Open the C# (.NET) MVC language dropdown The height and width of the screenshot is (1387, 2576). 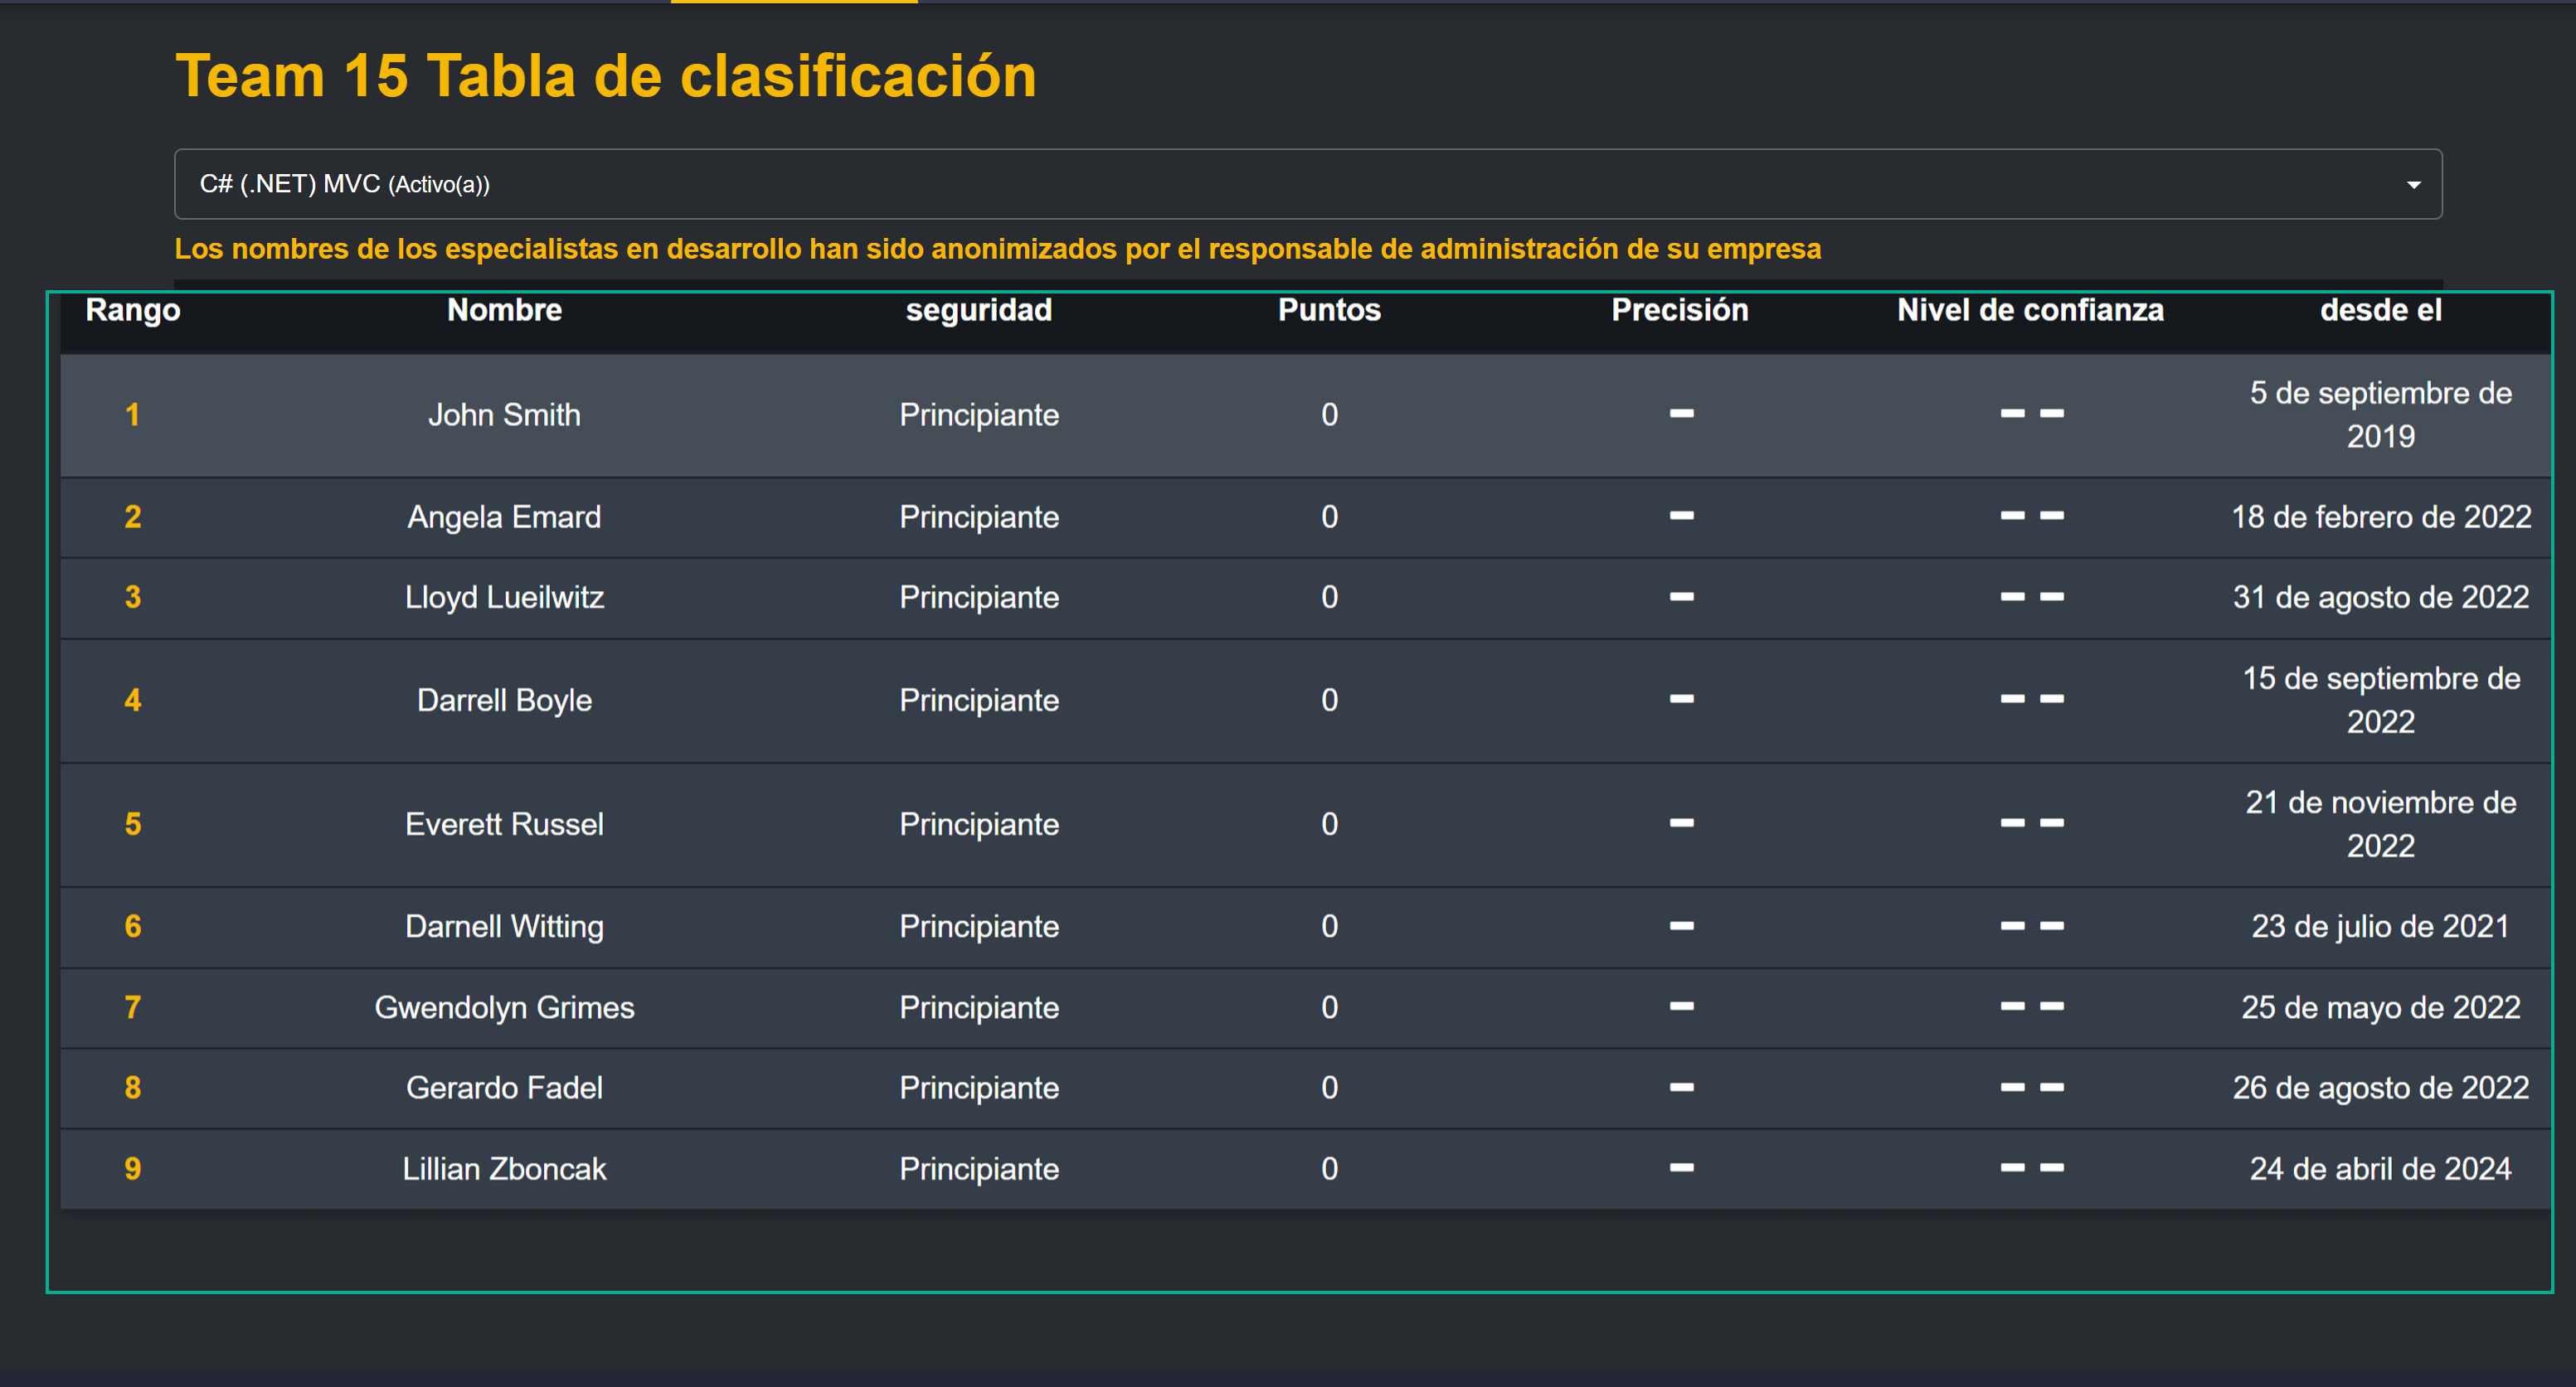click(x=1307, y=184)
